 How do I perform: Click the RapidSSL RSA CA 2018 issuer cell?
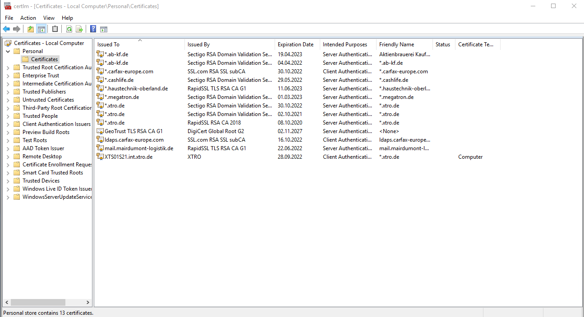pyautogui.click(x=214, y=122)
